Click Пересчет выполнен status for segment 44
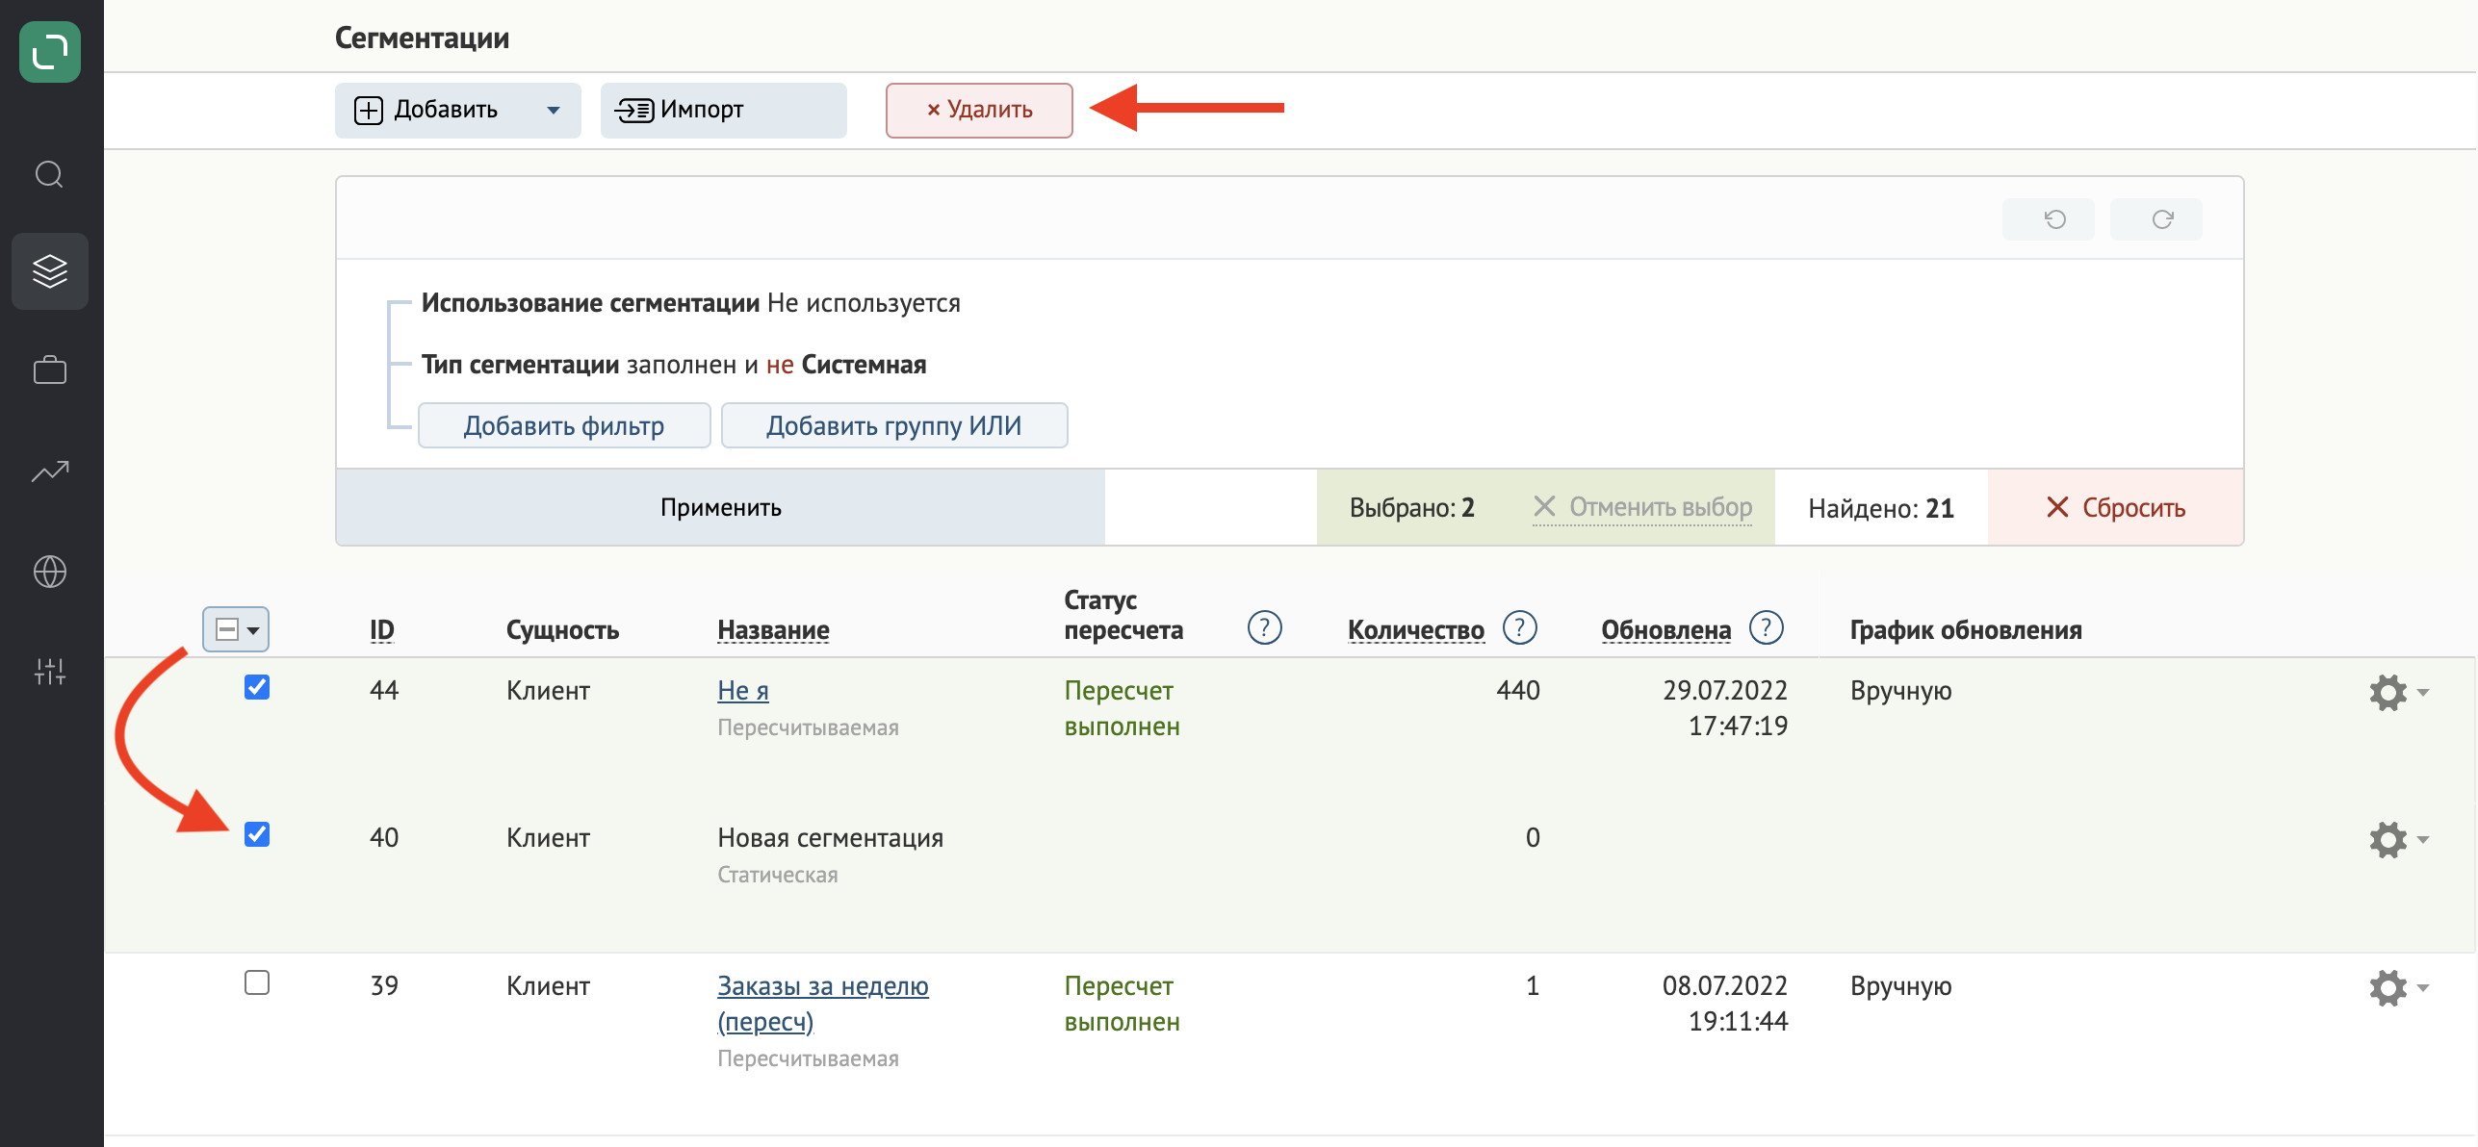This screenshot has height=1147, width=2478. coord(1122,708)
